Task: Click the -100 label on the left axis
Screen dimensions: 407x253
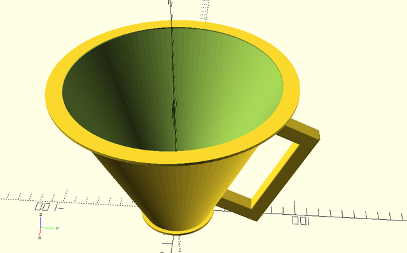Action: click(49, 208)
